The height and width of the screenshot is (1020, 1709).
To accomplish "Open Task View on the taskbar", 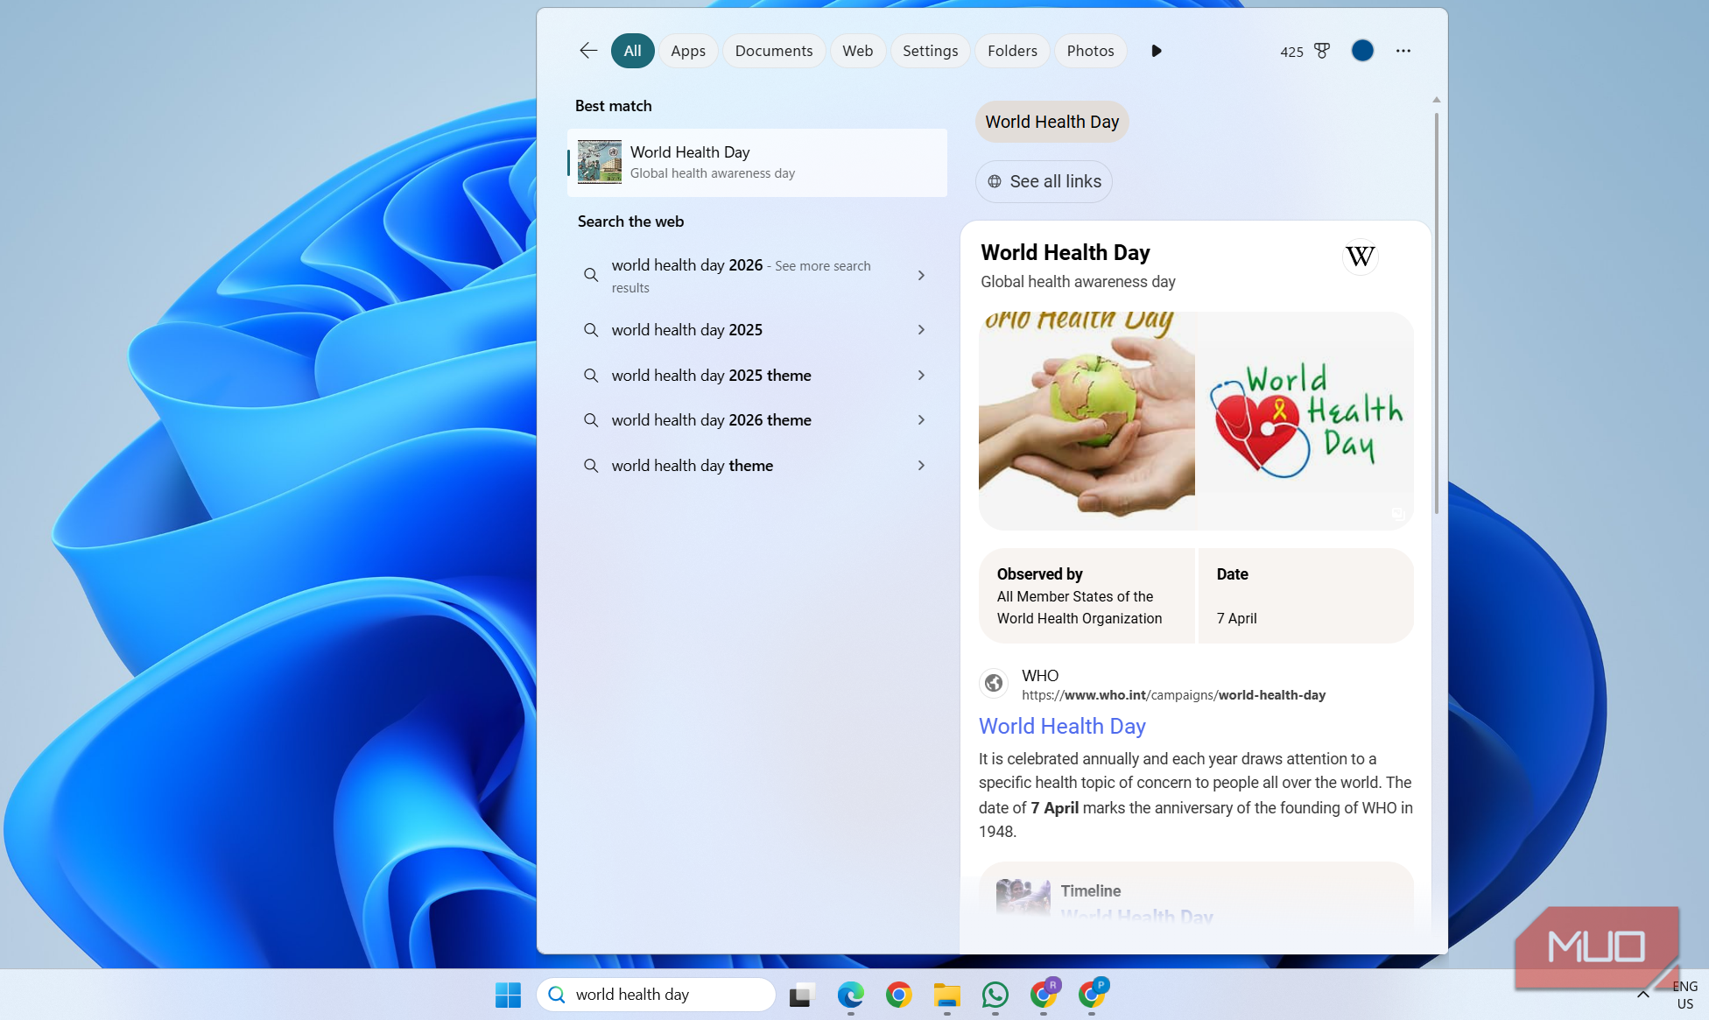I will point(802,995).
